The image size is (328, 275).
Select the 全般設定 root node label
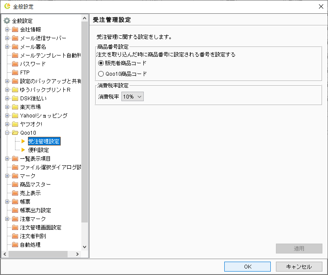pos(22,21)
